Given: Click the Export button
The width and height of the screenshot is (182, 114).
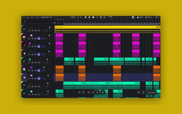Looking at the screenshot, I should (x=140, y=17).
